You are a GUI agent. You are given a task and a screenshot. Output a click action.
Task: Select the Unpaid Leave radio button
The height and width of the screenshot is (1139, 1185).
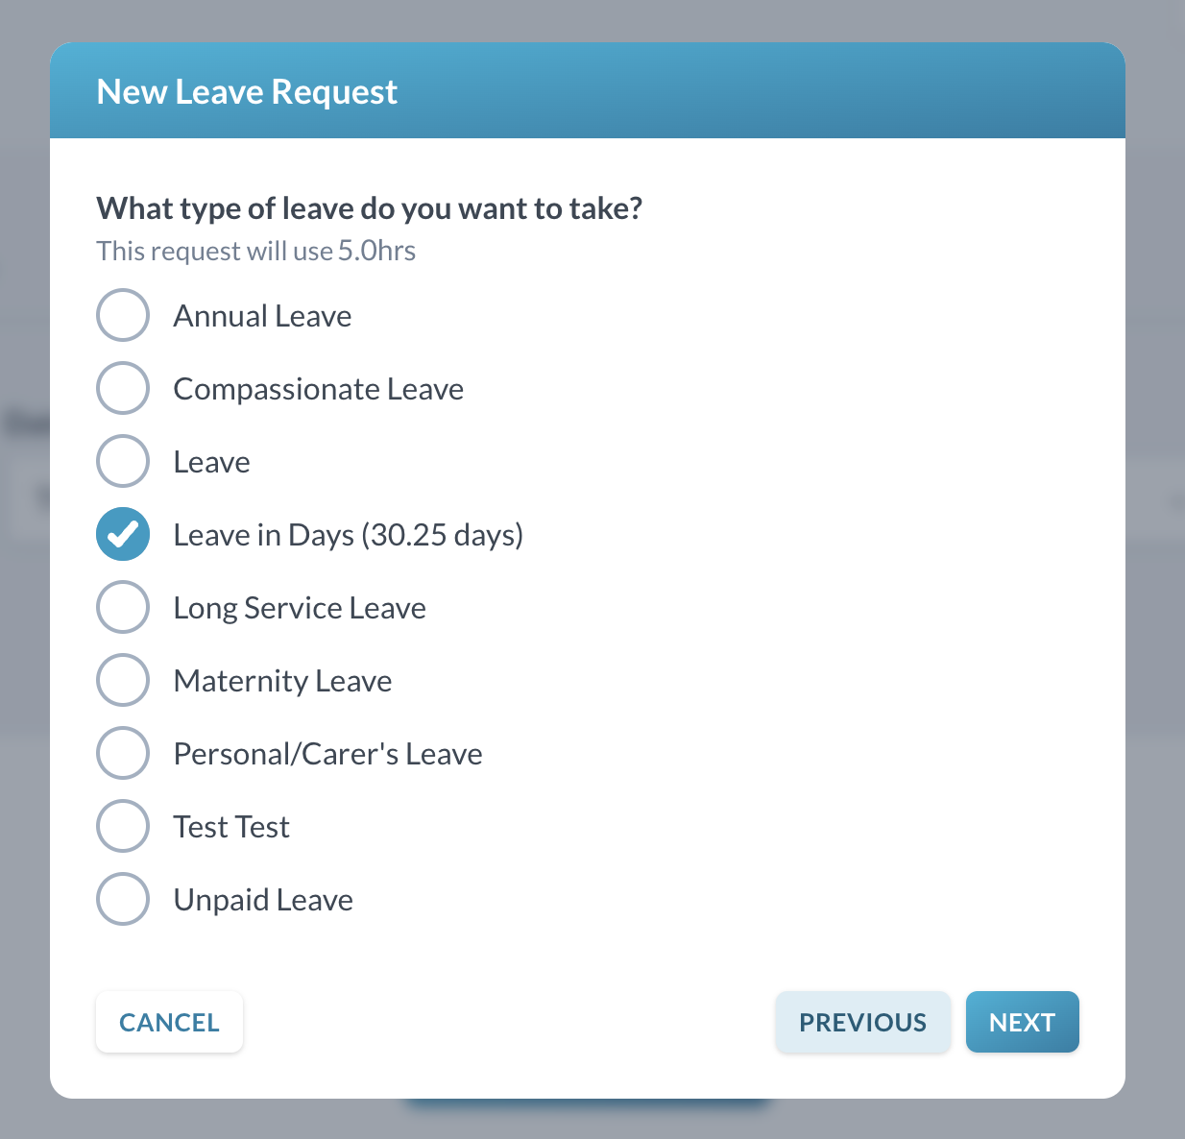123,899
